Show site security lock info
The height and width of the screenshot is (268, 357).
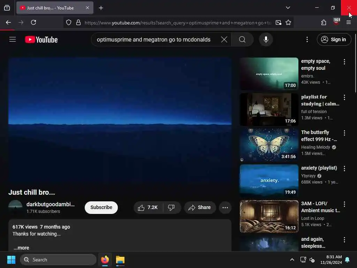tap(78, 22)
